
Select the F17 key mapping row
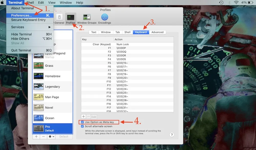point(127,108)
